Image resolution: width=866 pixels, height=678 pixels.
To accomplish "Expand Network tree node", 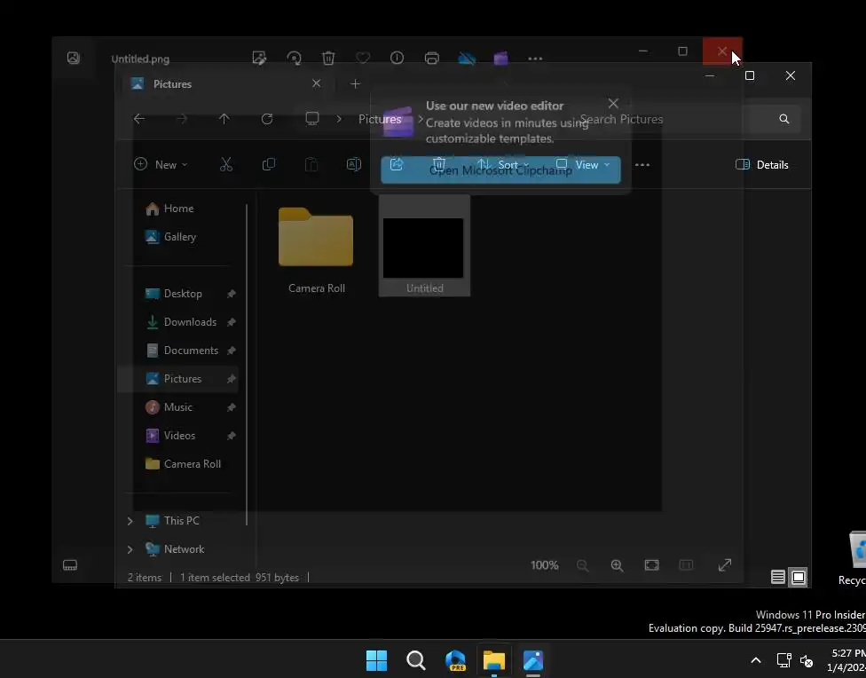I will point(130,549).
